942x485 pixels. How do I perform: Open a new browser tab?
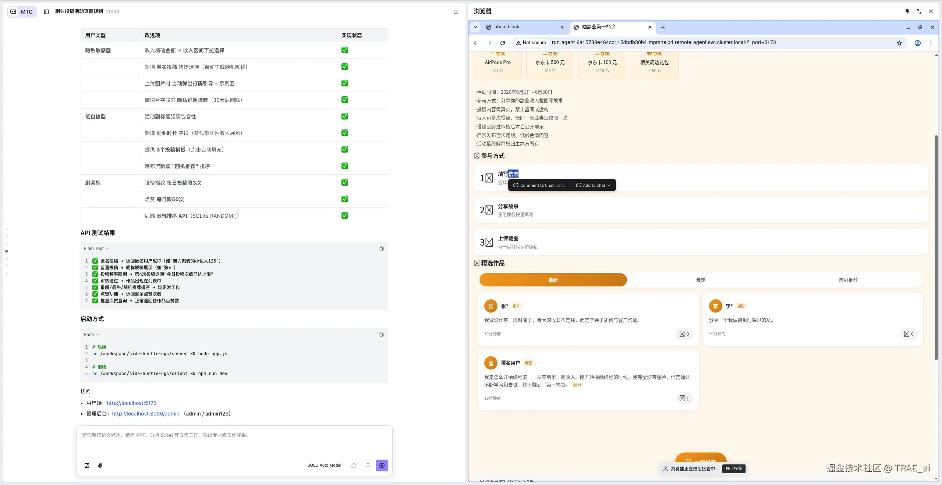[663, 27]
